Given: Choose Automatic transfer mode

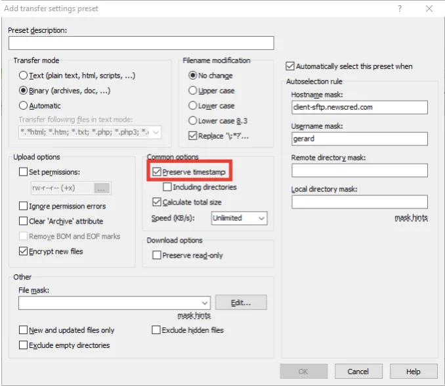Looking at the screenshot, I should pos(23,106).
